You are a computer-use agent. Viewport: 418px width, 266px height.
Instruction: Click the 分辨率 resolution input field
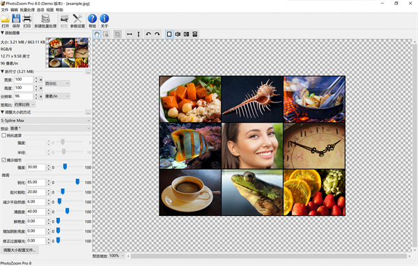24,96
